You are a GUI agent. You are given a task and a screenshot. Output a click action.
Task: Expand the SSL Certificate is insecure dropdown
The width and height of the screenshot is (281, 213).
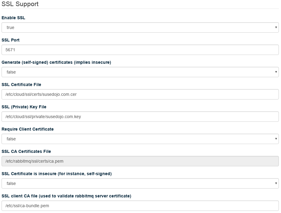pos(140,183)
